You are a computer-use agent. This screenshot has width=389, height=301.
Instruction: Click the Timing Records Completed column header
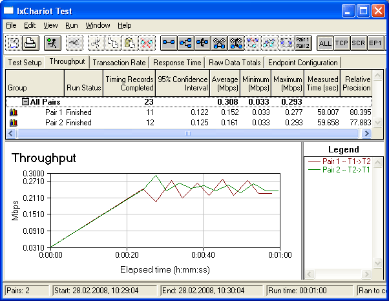point(129,83)
